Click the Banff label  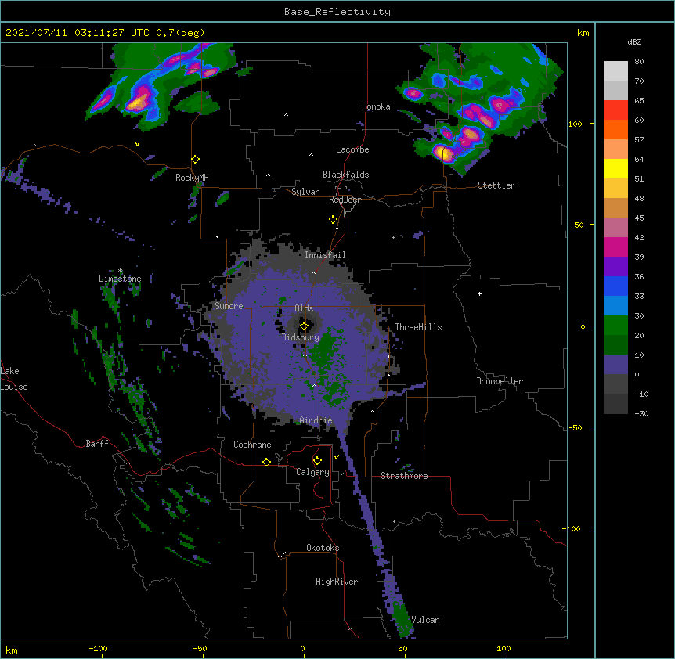pyautogui.click(x=97, y=444)
